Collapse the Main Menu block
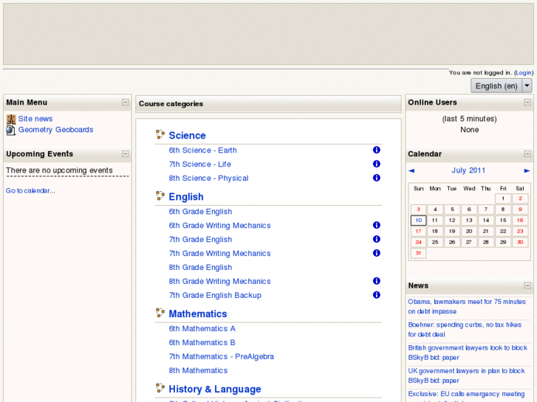Viewport: 537px width, 402px height. pyautogui.click(x=126, y=103)
